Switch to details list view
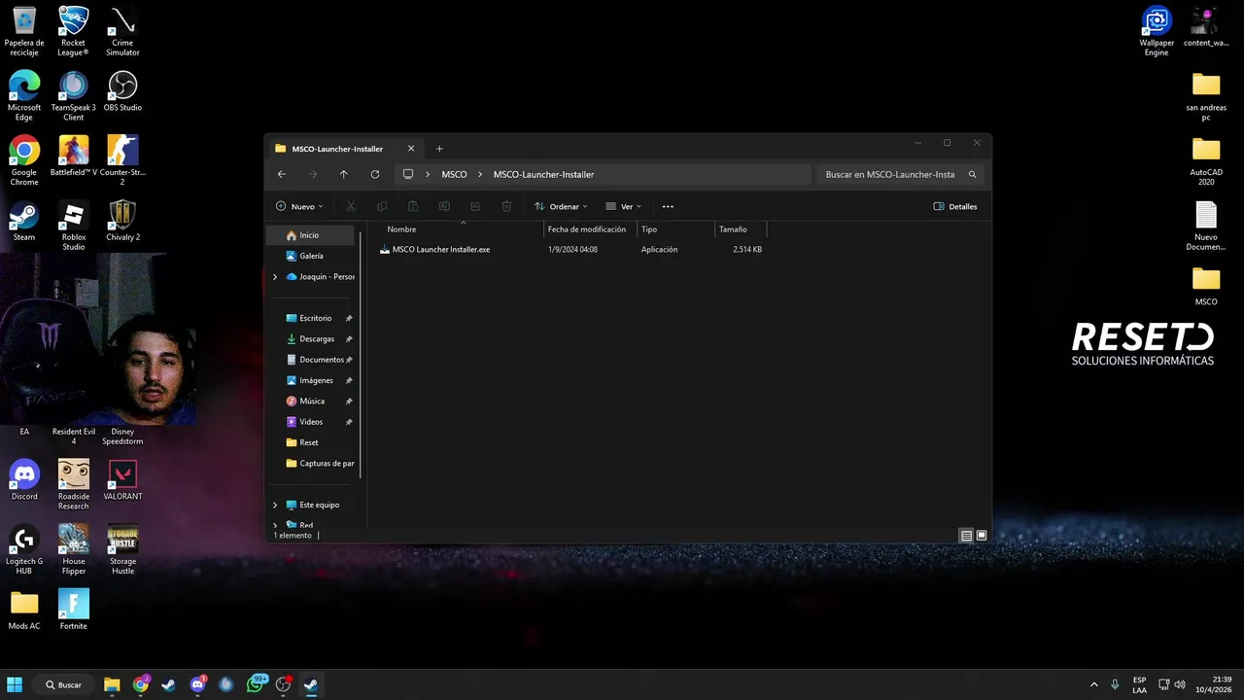Image resolution: width=1244 pixels, height=700 pixels. click(x=966, y=536)
